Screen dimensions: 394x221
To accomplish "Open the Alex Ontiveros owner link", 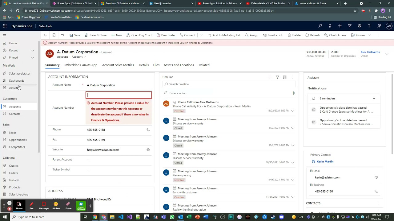I will click(370, 52).
